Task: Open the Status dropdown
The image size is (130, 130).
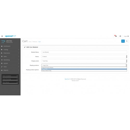Action: point(84,56)
